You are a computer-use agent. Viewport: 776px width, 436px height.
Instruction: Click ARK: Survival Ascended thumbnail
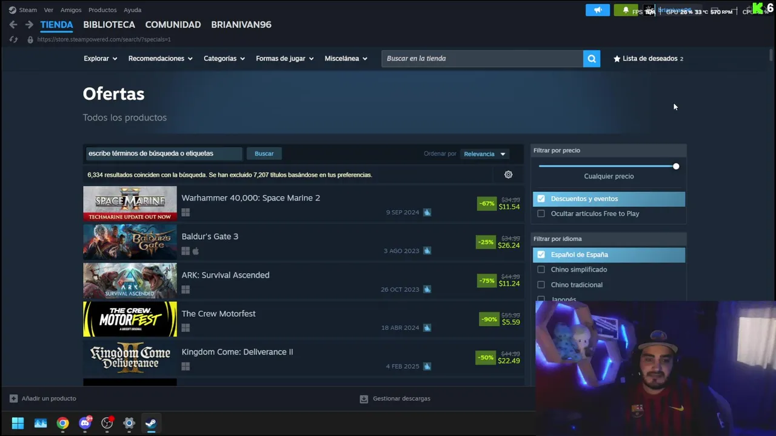130,280
